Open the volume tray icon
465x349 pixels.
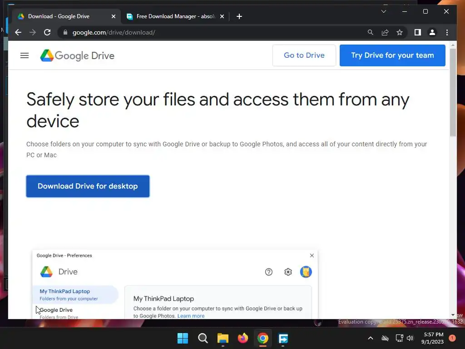[410, 338]
